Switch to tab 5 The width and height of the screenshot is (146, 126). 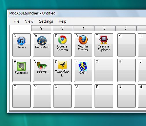pyautogui.click(x=105, y=28)
